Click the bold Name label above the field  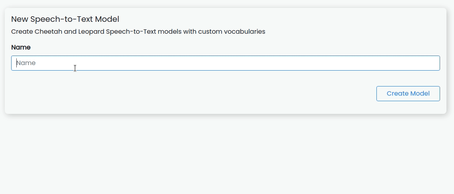click(21, 47)
